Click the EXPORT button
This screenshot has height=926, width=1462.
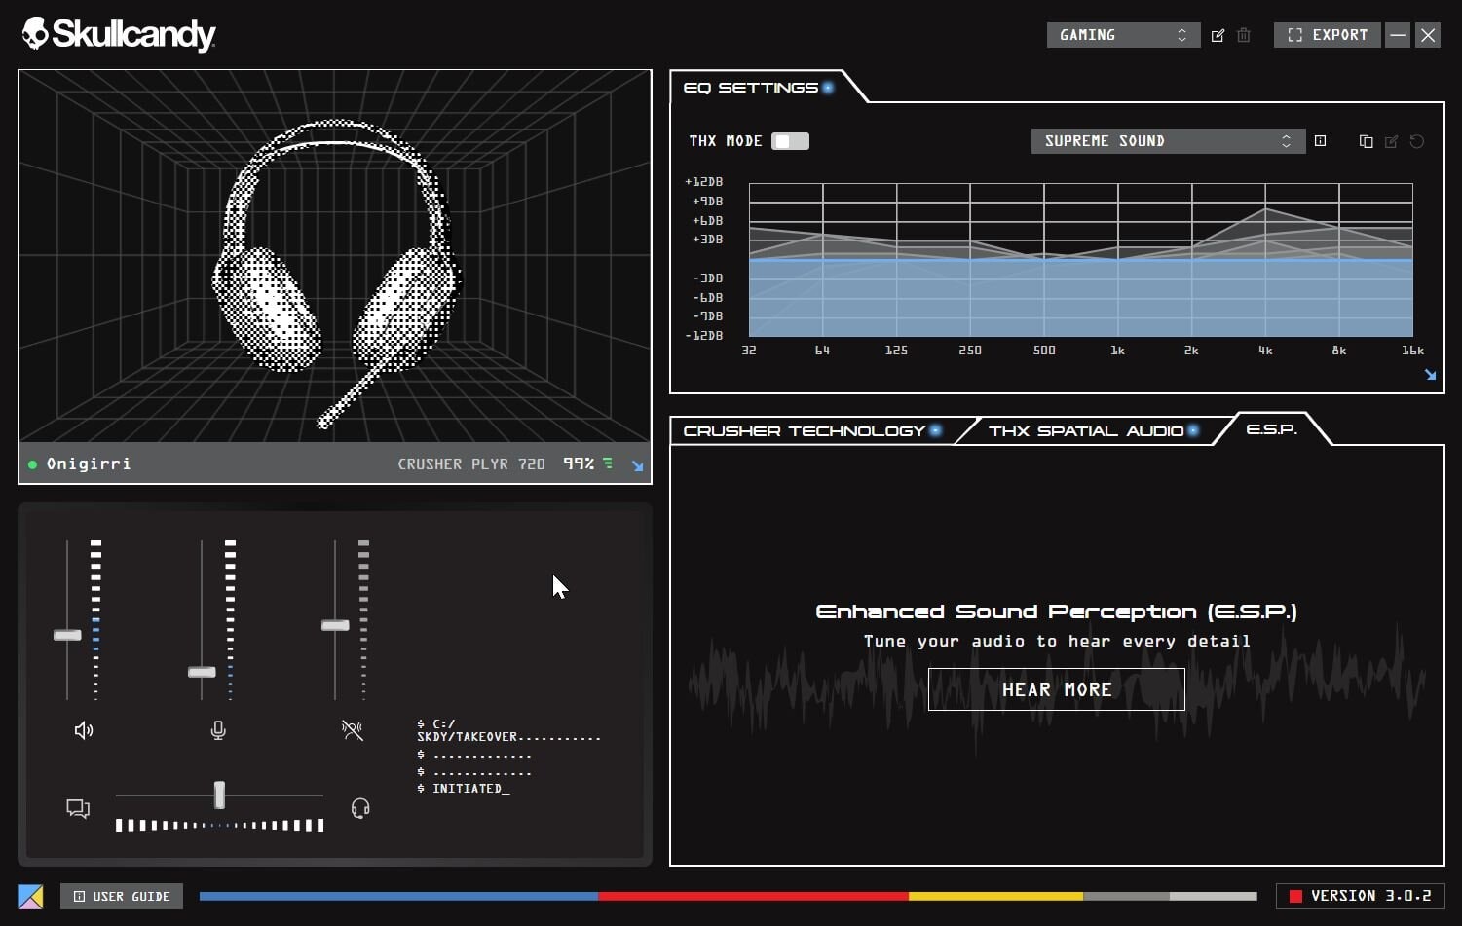[x=1327, y=35]
